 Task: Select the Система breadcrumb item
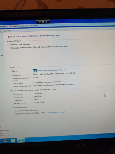tap(35, 25)
